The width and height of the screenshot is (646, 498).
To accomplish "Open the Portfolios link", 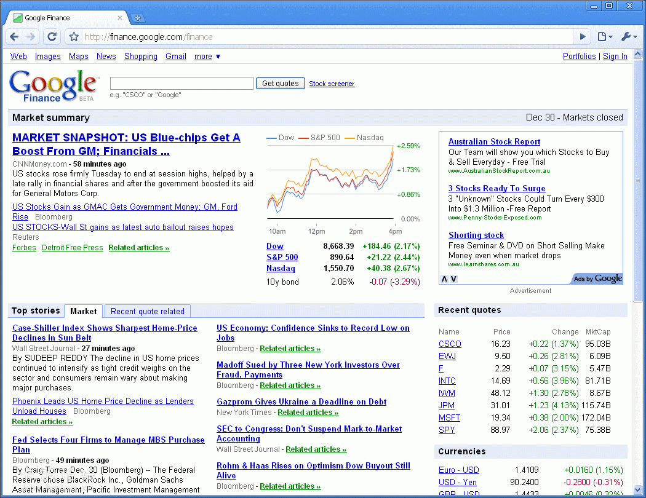I will [579, 57].
